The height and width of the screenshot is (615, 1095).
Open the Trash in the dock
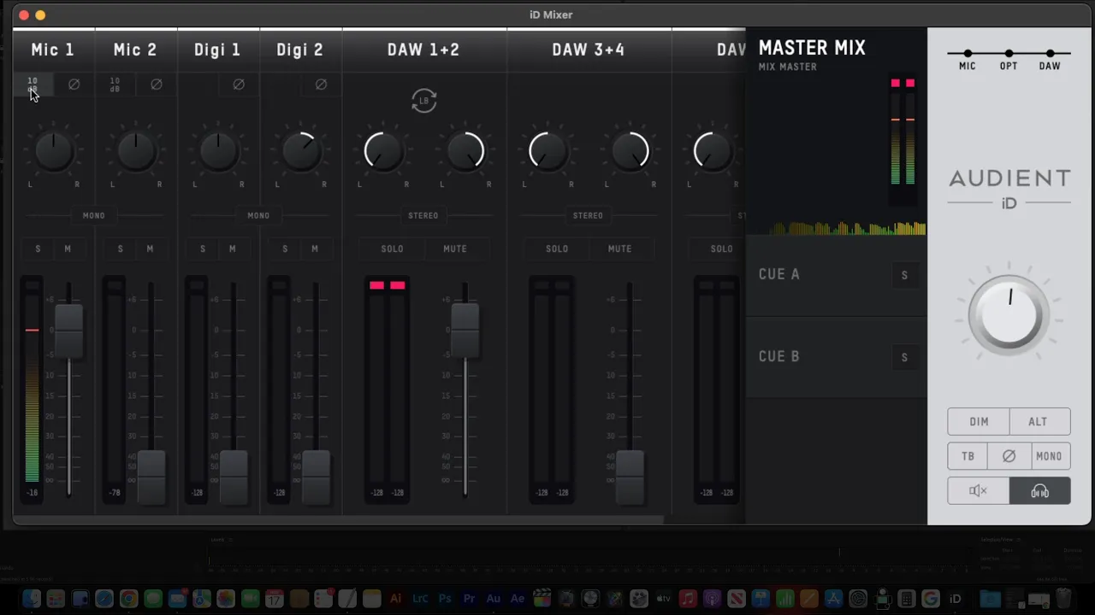click(1062, 599)
